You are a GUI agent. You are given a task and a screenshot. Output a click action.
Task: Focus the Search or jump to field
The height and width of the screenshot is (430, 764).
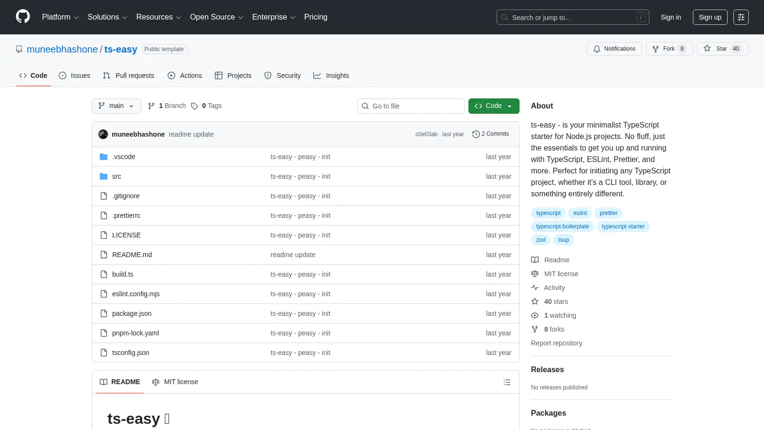pyautogui.click(x=573, y=17)
